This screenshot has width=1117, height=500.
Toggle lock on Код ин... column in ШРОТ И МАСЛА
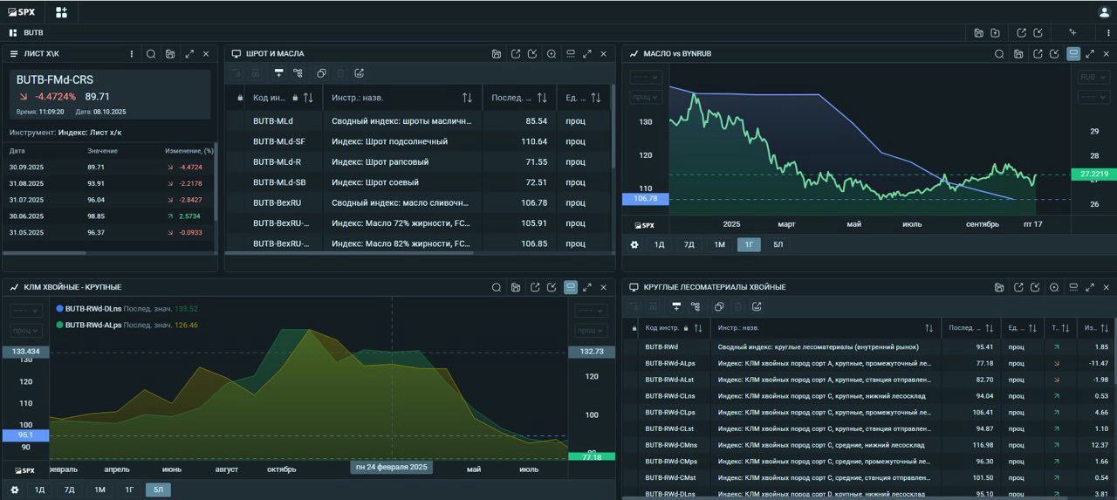coord(295,98)
